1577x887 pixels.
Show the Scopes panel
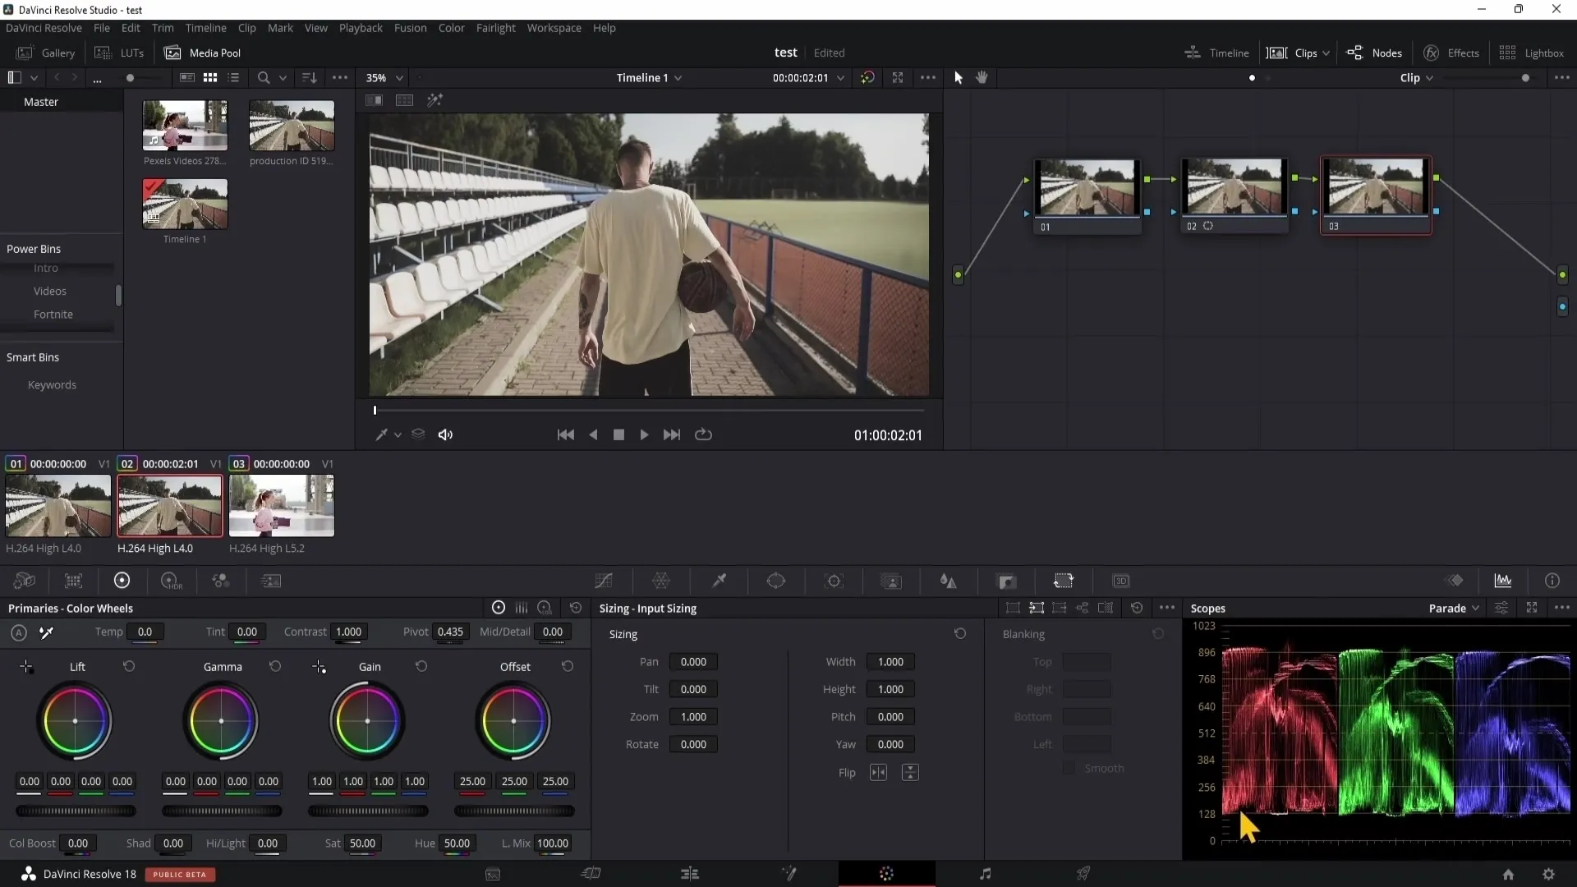click(x=1503, y=581)
